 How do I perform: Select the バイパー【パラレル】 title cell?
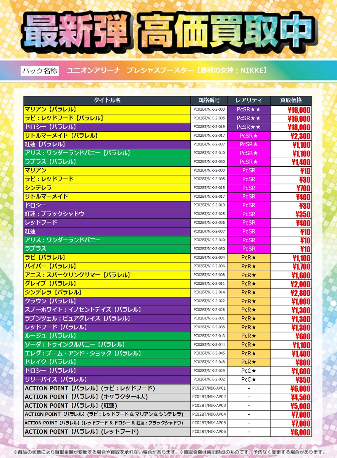coord(107,266)
